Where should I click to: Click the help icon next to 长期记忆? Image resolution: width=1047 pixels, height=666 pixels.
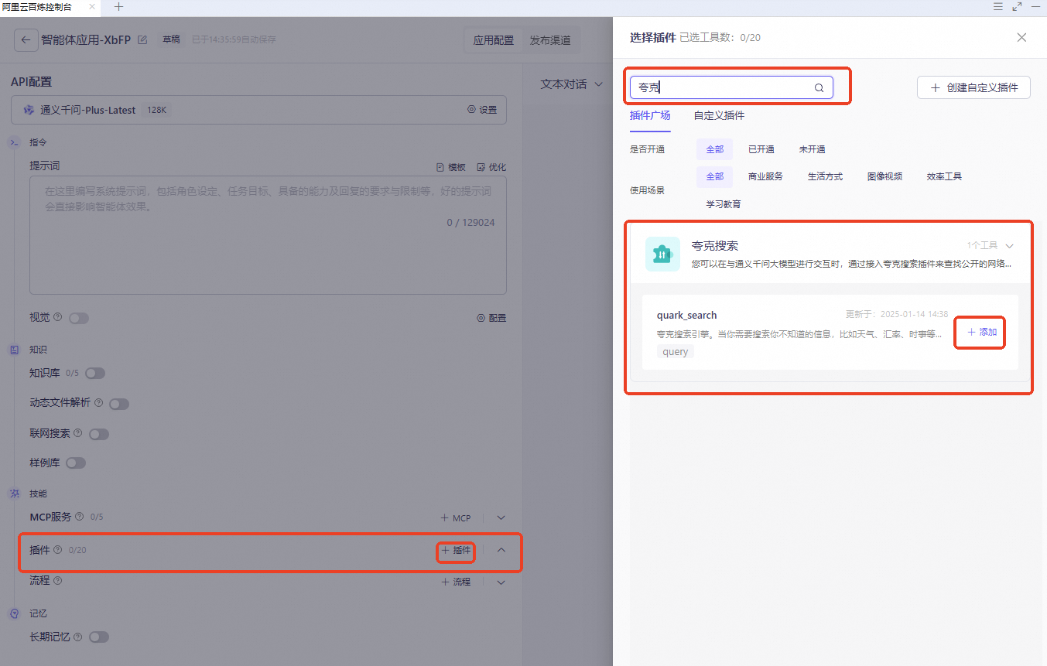tap(78, 637)
